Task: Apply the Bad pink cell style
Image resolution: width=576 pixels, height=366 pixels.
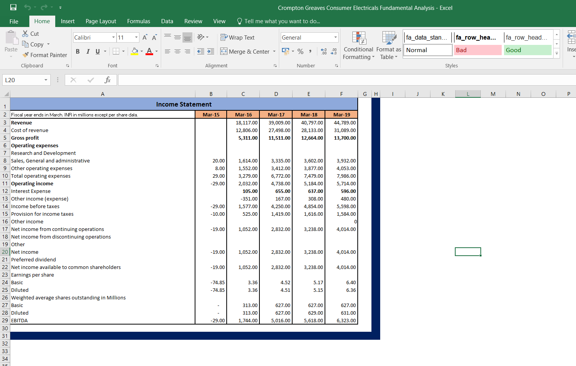Action: coord(478,50)
